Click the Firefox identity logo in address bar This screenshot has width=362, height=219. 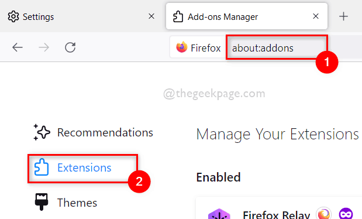pos(182,47)
